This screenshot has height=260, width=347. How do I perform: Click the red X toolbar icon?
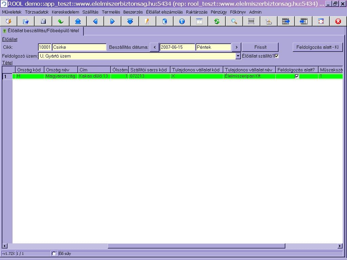click(x=338, y=21)
